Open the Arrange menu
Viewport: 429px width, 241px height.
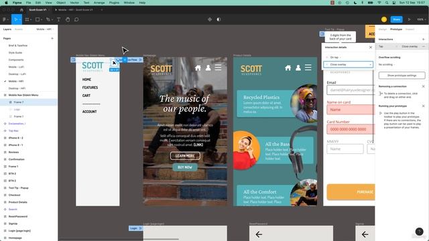[x=99, y=3]
